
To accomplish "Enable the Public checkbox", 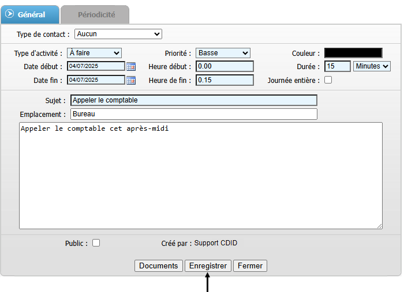I will (96, 243).
